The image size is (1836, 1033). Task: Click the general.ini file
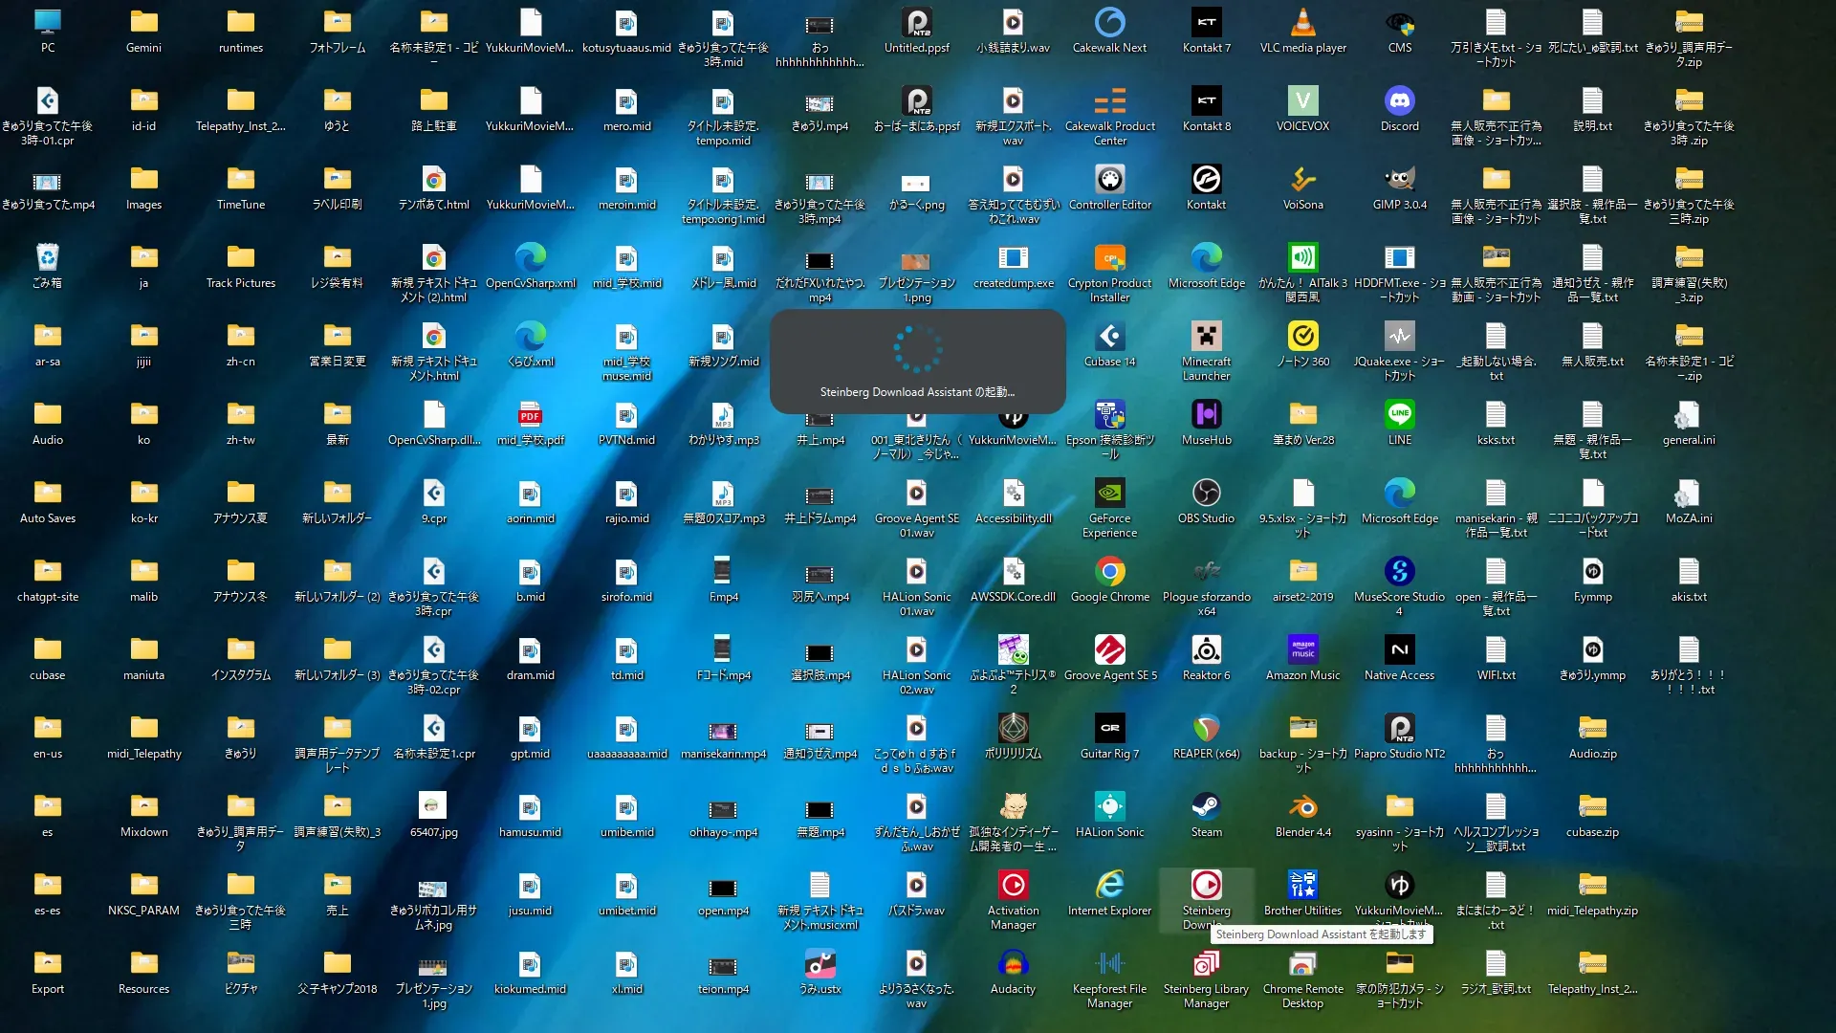pos(1688,415)
